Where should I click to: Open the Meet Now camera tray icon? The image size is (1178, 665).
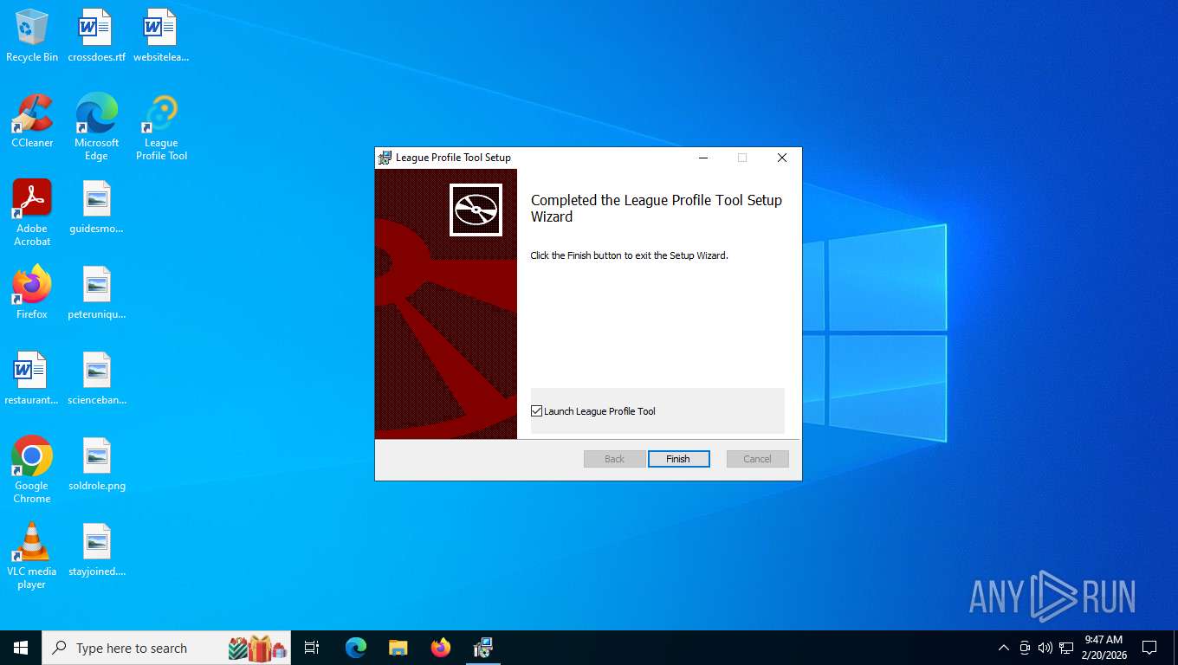pos(1025,648)
